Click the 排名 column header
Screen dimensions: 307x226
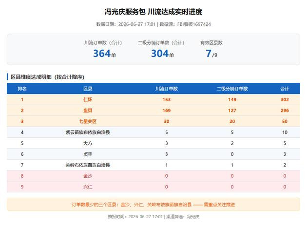[x=22, y=89]
